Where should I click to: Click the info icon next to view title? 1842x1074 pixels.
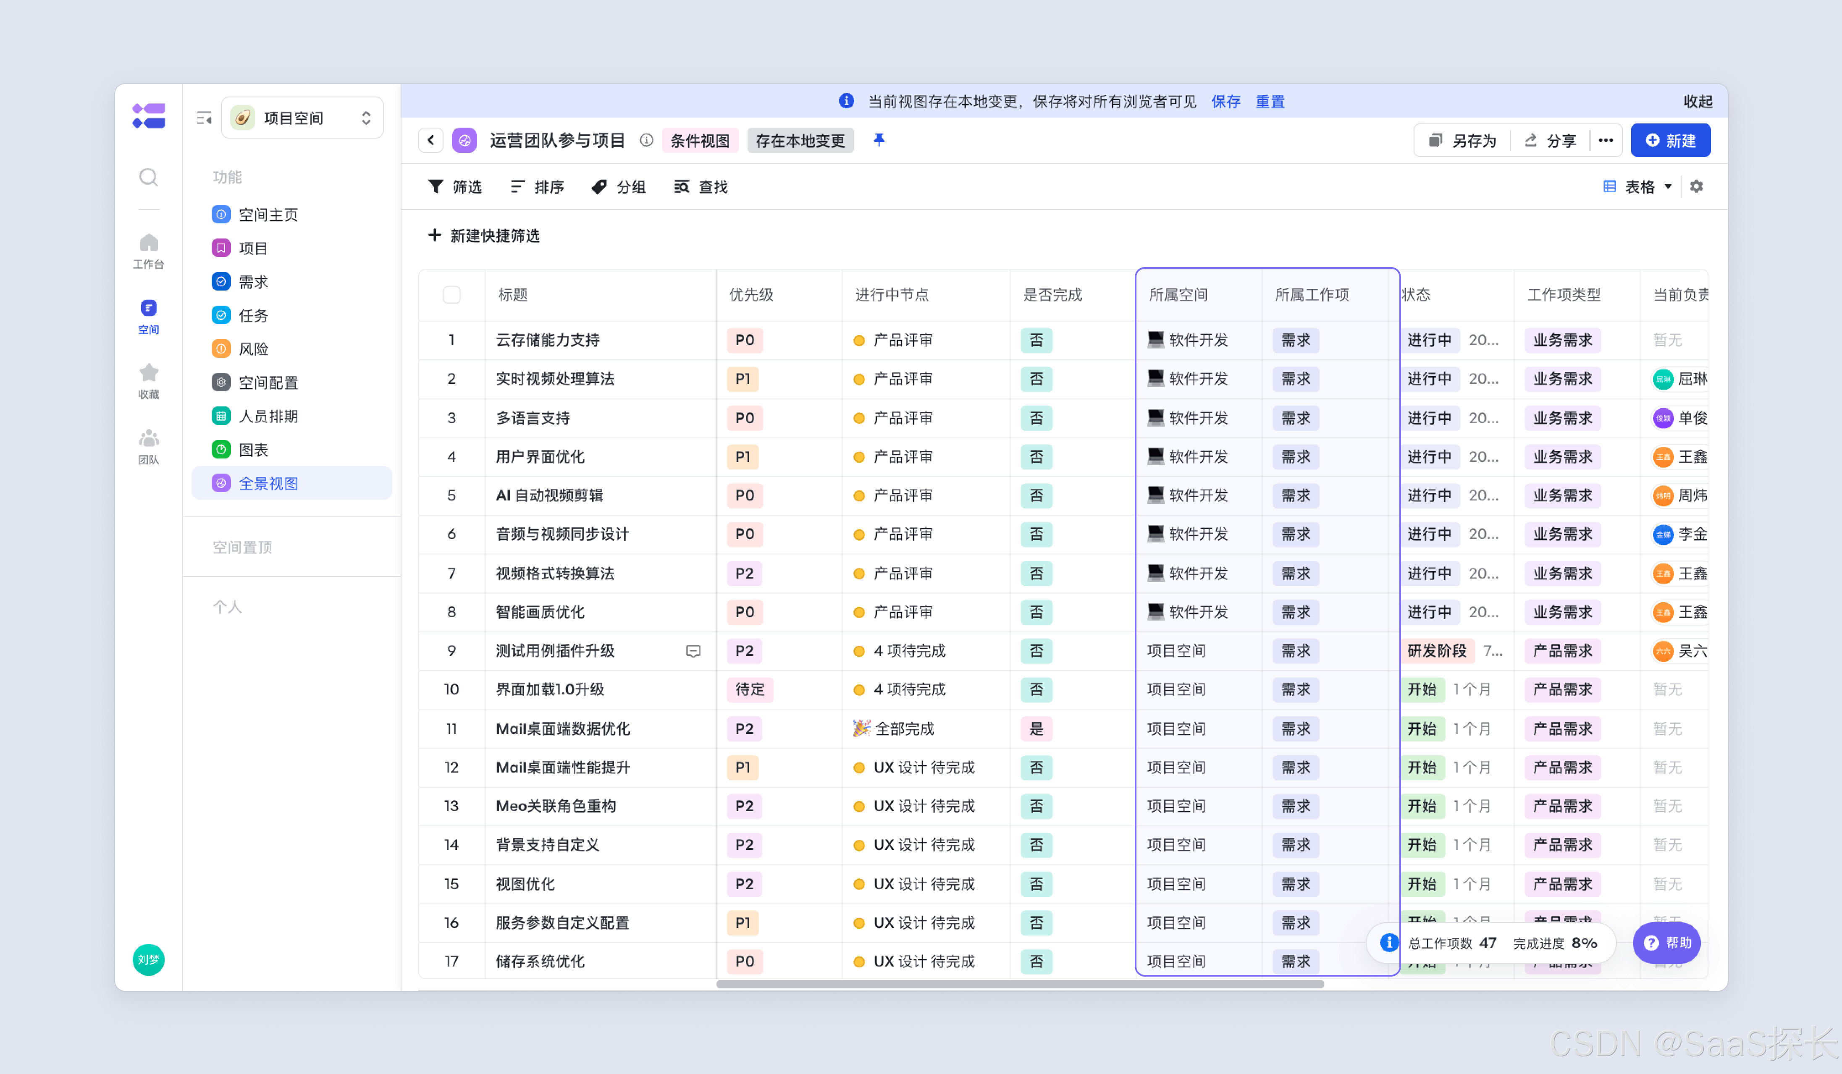click(646, 139)
